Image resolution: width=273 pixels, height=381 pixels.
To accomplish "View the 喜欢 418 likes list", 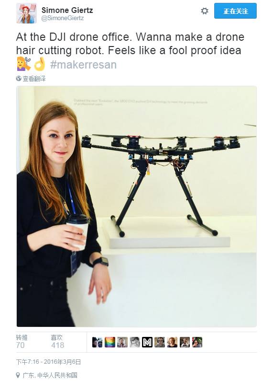I will 57,342.
